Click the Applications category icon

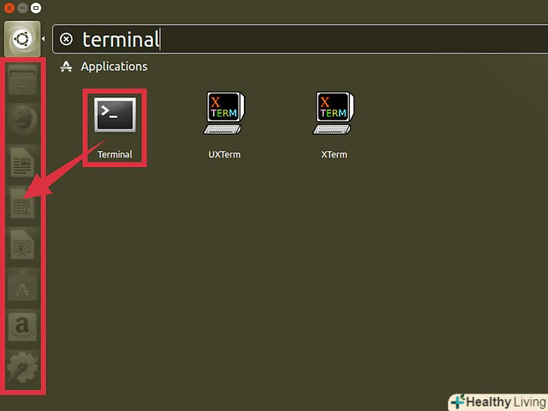tap(66, 66)
